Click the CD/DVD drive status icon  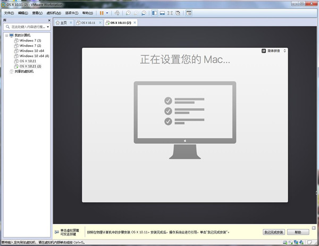coord(290,242)
